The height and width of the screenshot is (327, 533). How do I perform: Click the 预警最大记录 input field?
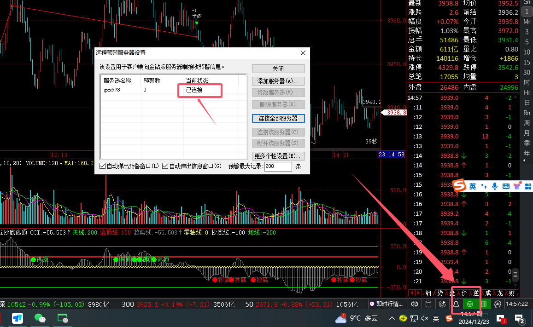point(278,166)
